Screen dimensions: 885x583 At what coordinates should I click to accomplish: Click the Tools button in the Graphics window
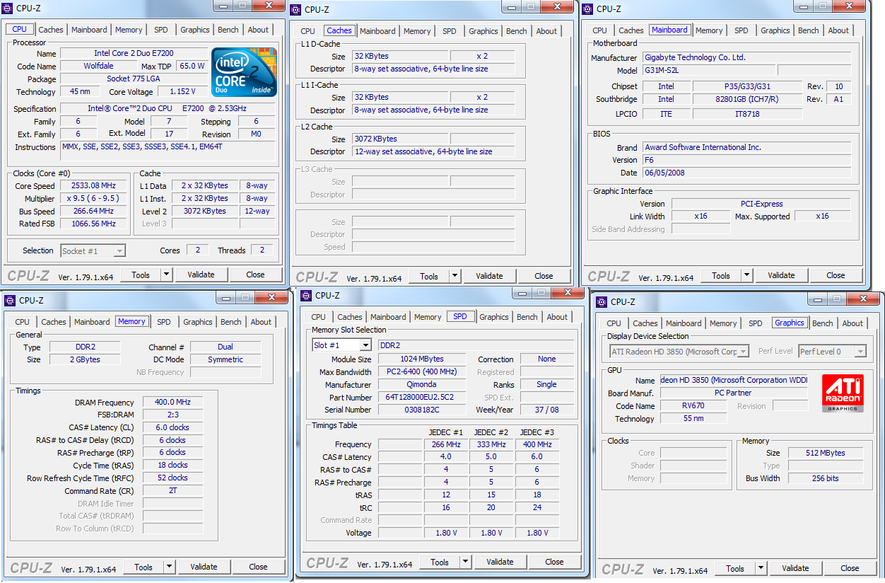[734, 568]
